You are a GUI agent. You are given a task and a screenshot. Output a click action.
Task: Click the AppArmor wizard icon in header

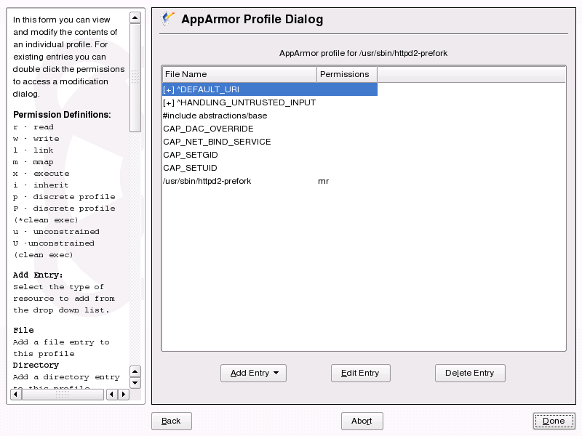[167, 19]
